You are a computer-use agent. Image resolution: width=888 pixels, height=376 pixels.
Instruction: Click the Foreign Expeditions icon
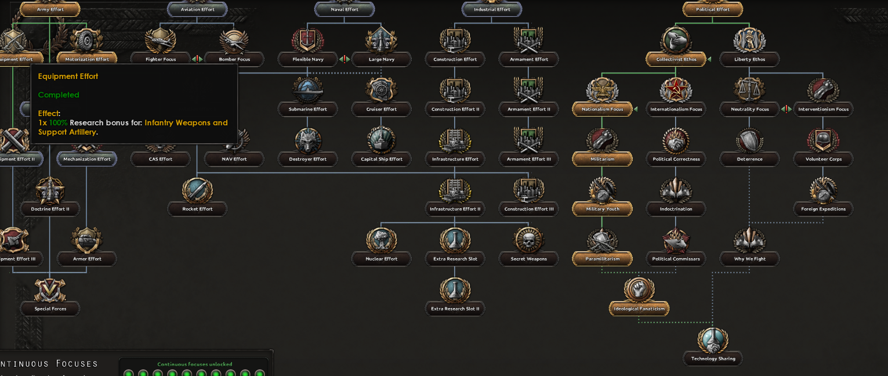(x=823, y=191)
